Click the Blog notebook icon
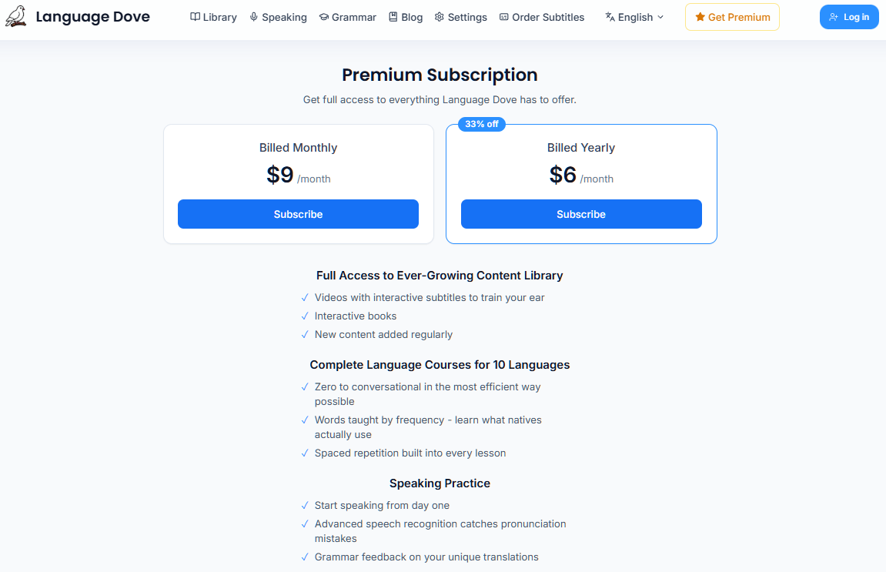Image resolution: width=886 pixels, height=572 pixels. pos(393,17)
